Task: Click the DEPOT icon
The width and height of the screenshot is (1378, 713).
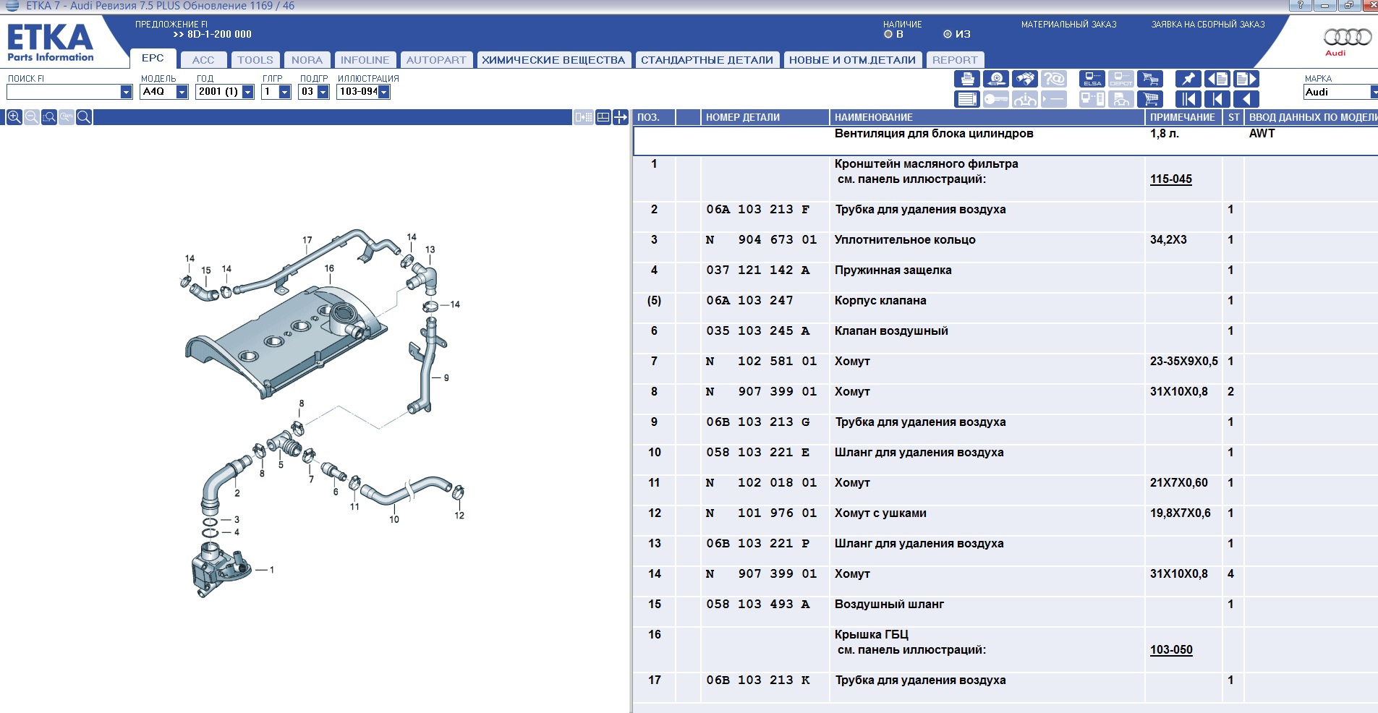Action: tap(1121, 79)
